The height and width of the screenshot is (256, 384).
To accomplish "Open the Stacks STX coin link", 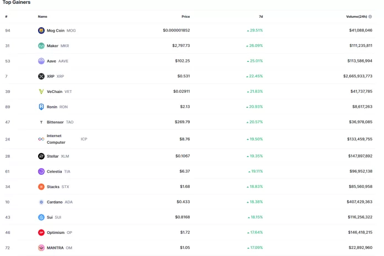I will coord(58,187).
